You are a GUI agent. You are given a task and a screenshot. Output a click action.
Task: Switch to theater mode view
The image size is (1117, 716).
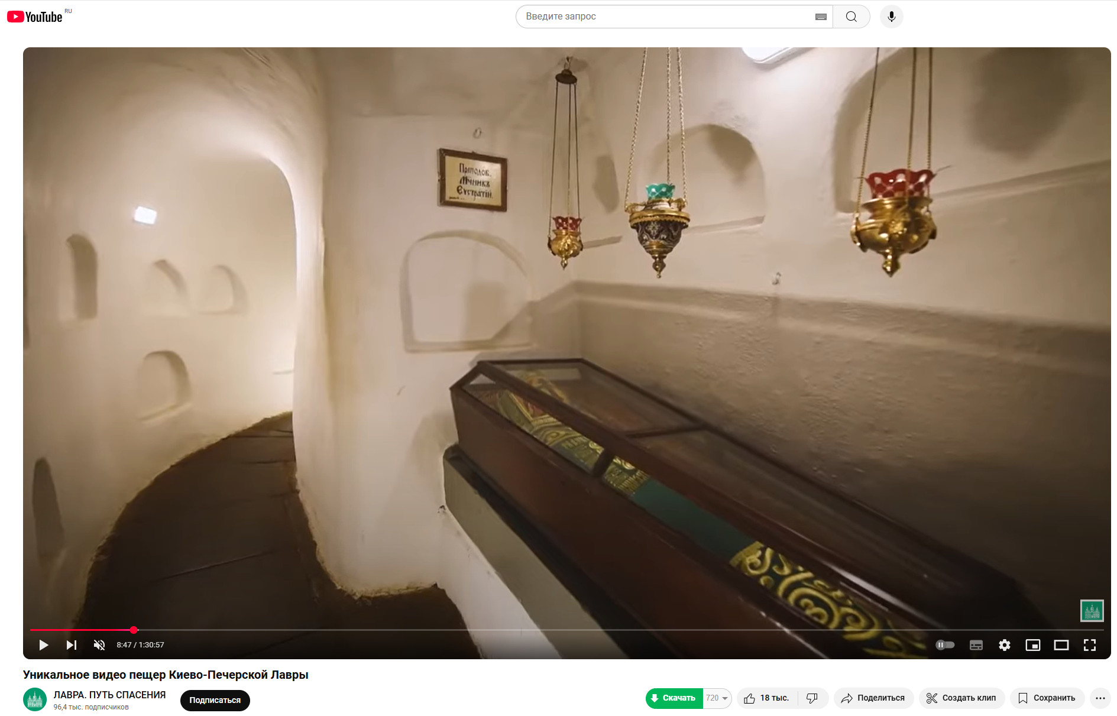coord(1061,645)
